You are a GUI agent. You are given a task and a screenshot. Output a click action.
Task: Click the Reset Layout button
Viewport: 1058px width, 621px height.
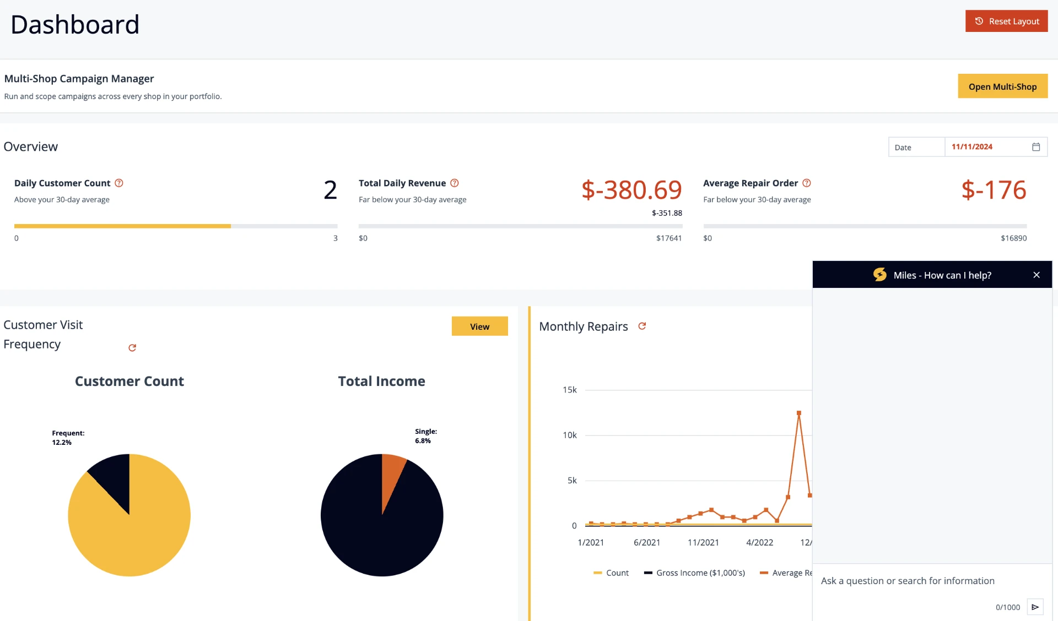click(1006, 21)
